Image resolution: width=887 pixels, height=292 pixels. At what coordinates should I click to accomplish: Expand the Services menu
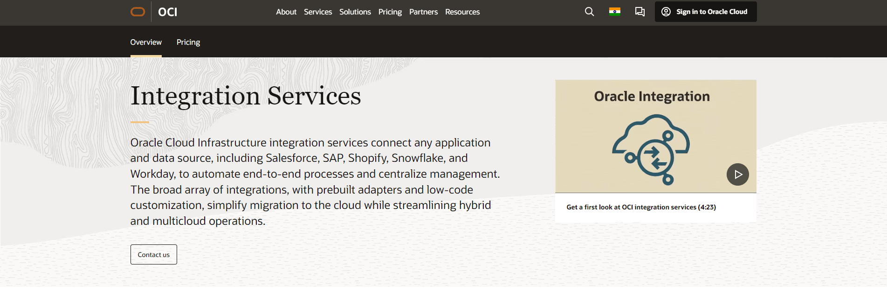(x=318, y=12)
